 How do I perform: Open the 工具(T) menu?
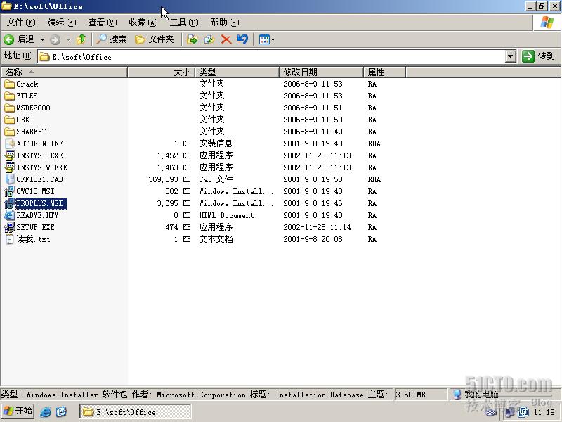pyautogui.click(x=184, y=23)
